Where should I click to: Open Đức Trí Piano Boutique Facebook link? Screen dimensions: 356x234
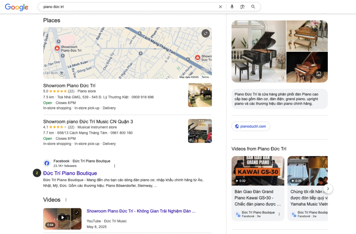[70, 173]
